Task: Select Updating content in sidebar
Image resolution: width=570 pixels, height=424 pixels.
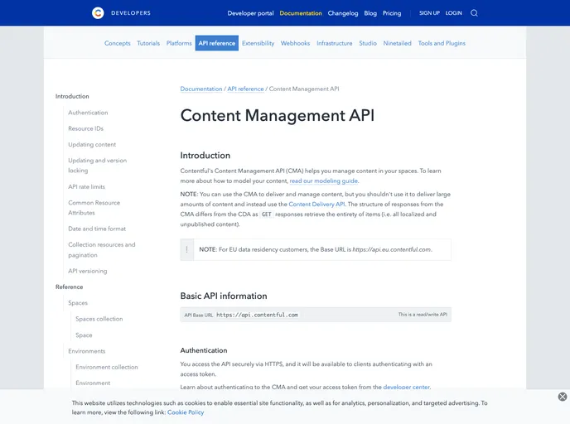Action: 92,145
